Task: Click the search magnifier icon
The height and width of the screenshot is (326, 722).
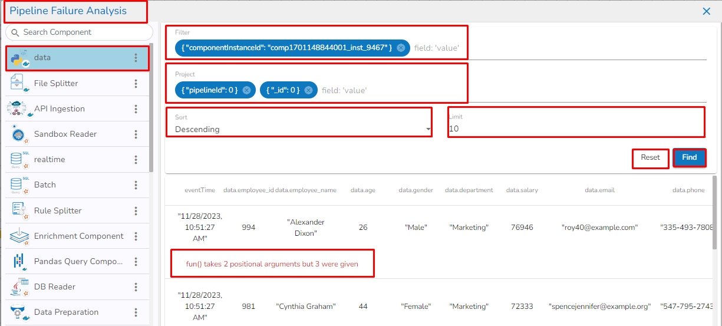Action: [x=14, y=32]
